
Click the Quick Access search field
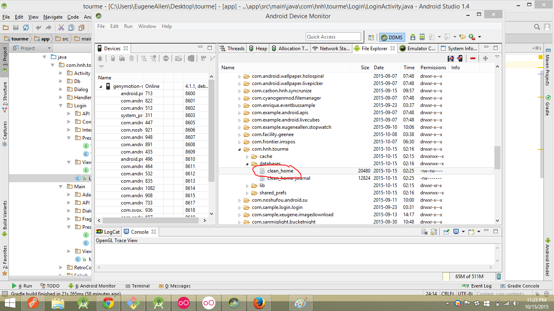[333, 37]
